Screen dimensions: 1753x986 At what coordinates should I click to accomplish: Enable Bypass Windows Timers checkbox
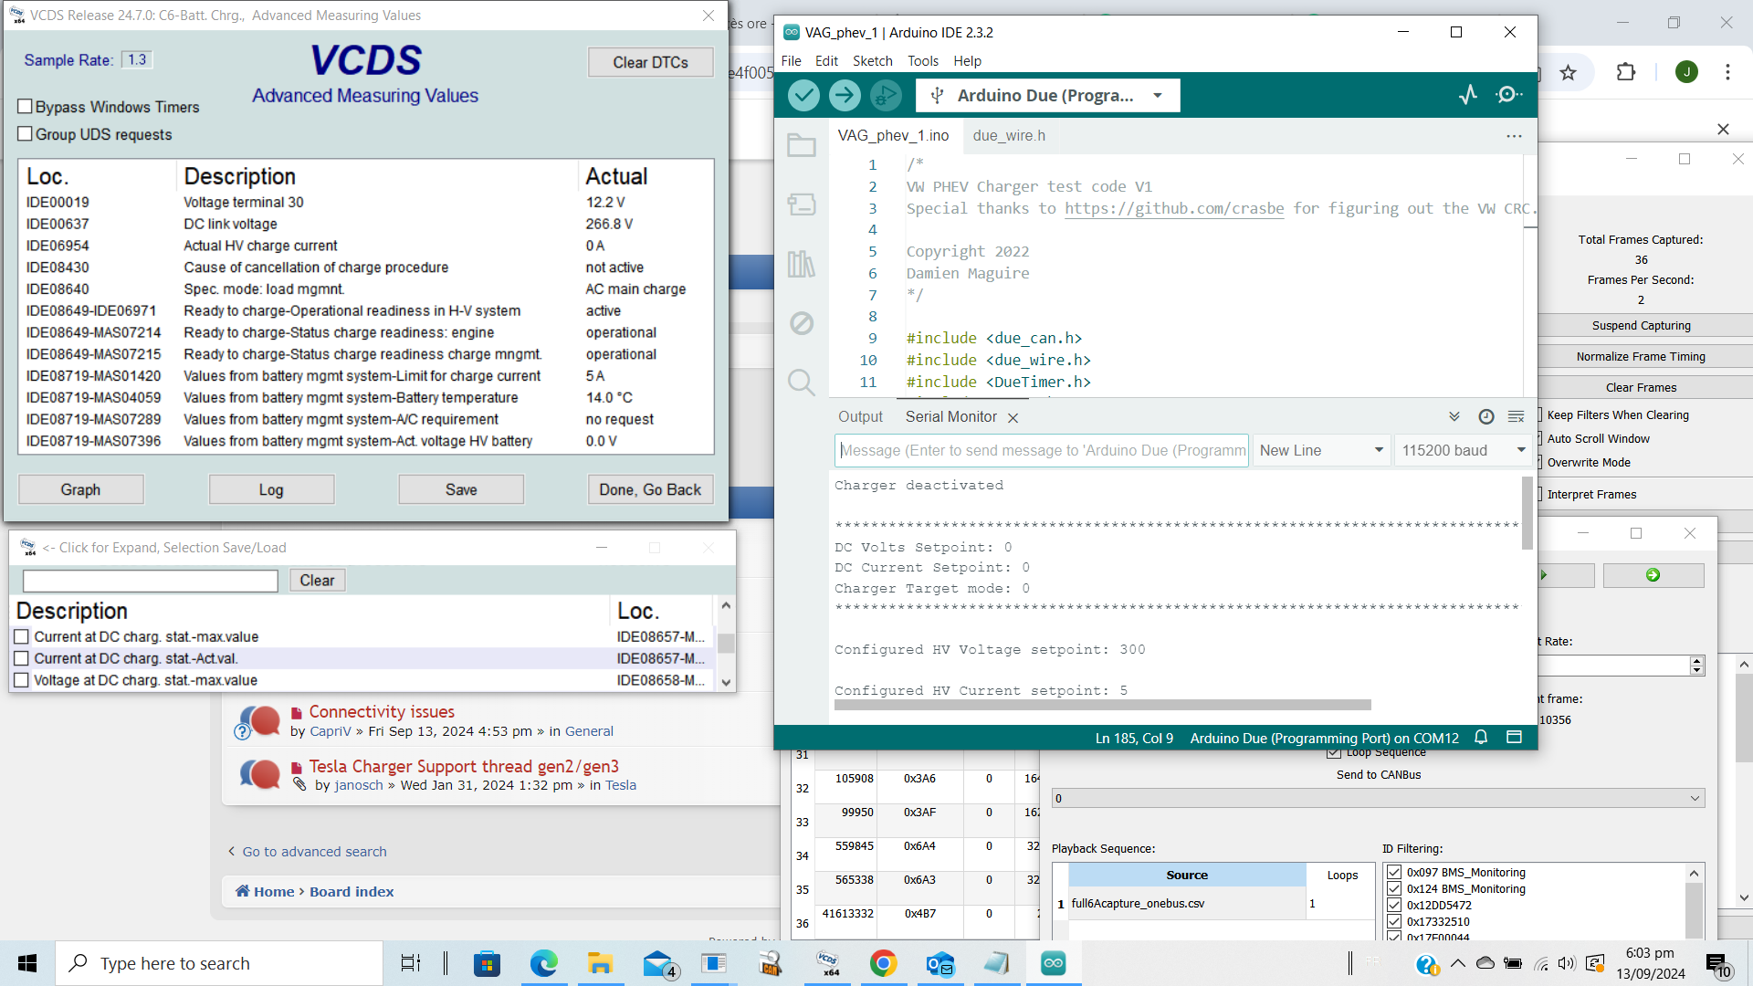tap(26, 107)
